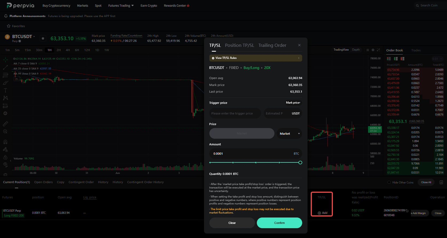447x238 pixels.
Task: Set amount slider to maximum handle
Action: click(x=300, y=162)
